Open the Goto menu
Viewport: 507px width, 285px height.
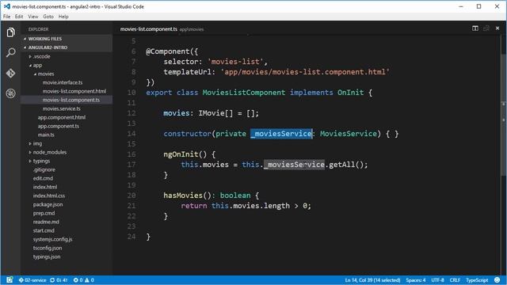pyautogui.click(x=48, y=17)
